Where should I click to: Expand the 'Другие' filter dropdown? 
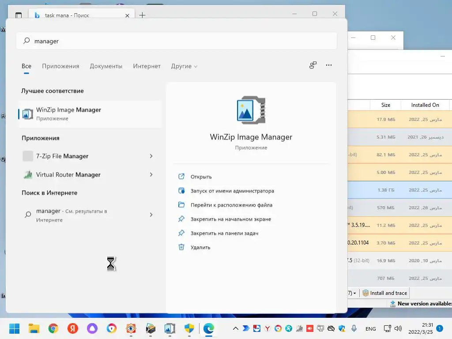point(184,66)
